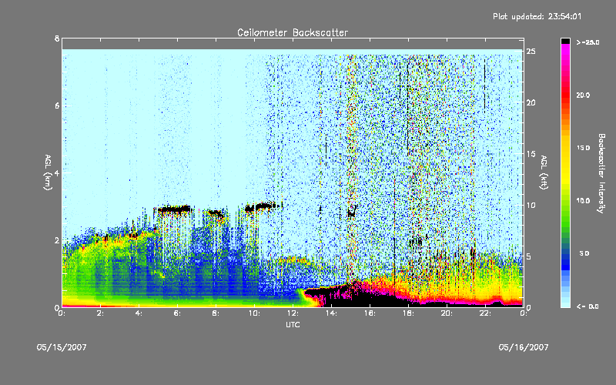Click the "AGL (km)" left axis label
The width and height of the screenshot is (616, 385).
pos(48,172)
